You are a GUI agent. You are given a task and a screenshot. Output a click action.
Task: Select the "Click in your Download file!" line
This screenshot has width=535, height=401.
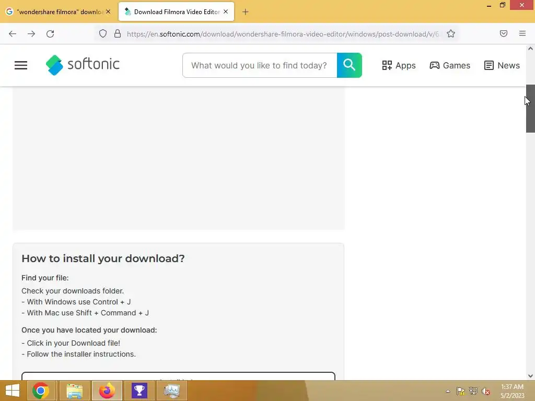(71, 343)
